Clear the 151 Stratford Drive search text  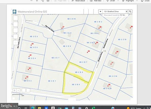[126, 12]
